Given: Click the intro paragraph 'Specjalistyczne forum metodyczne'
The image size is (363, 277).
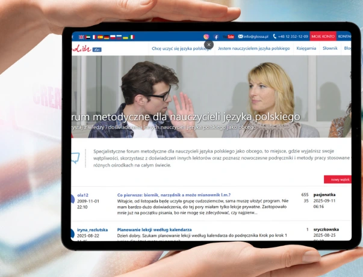Looking at the screenshot, I should coord(222,158).
